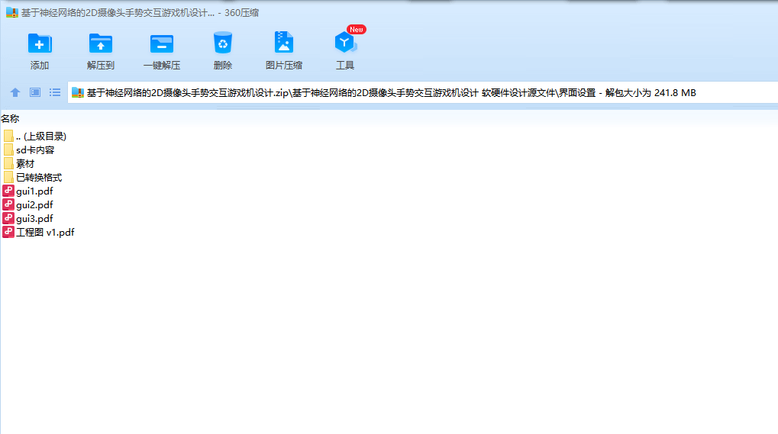Screen dimensions: 778x434
Task: Click the archive icon in the address bar
Action: click(x=78, y=92)
